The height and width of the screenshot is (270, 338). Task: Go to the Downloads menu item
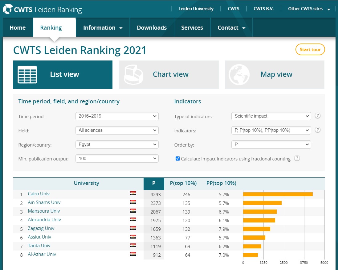(x=152, y=28)
